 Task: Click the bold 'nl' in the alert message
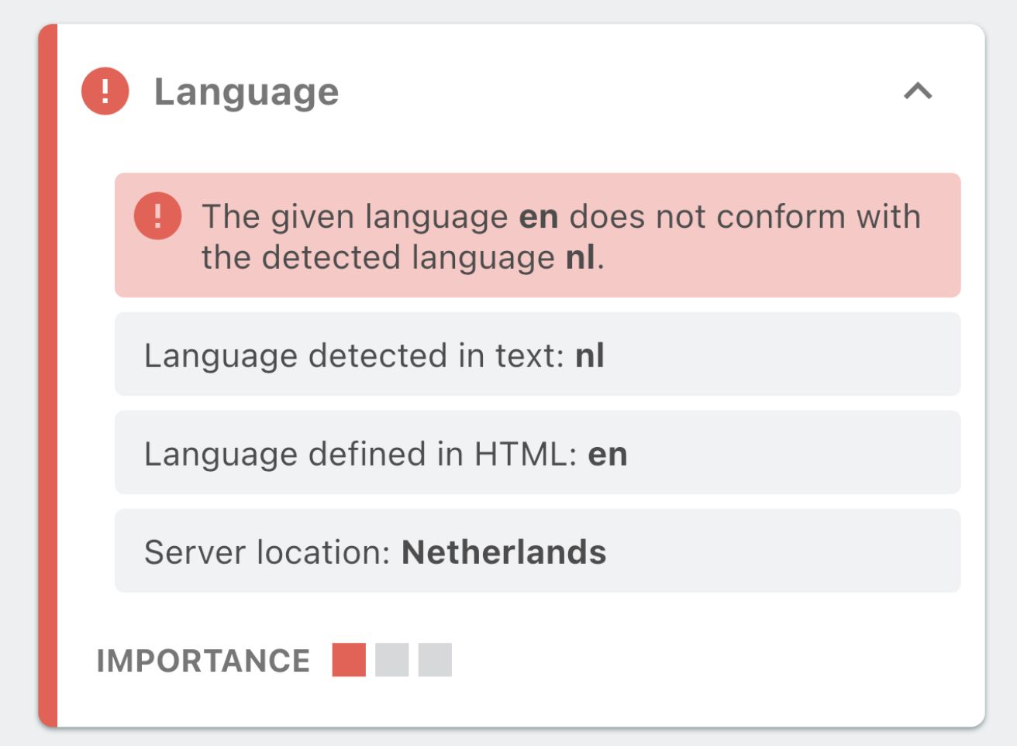click(581, 258)
